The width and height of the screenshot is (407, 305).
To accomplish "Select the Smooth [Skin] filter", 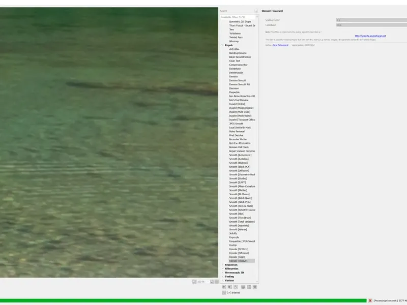I will tap(237, 213).
